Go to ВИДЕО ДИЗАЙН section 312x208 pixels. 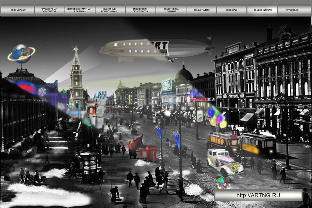tap(262, 10)
